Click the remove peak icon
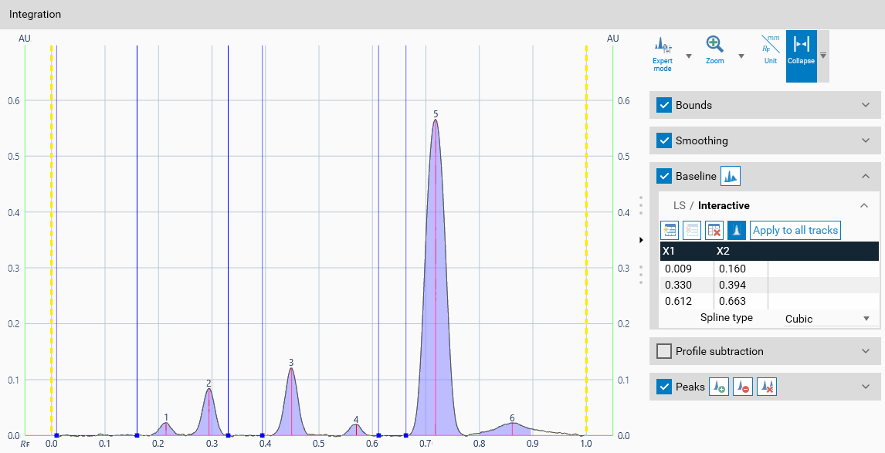This screenshot has height=453, width=885. [743, 387]
